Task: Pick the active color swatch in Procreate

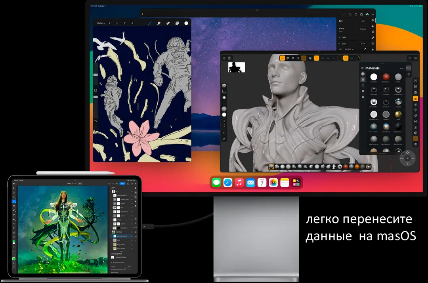Action: (186, 23)
